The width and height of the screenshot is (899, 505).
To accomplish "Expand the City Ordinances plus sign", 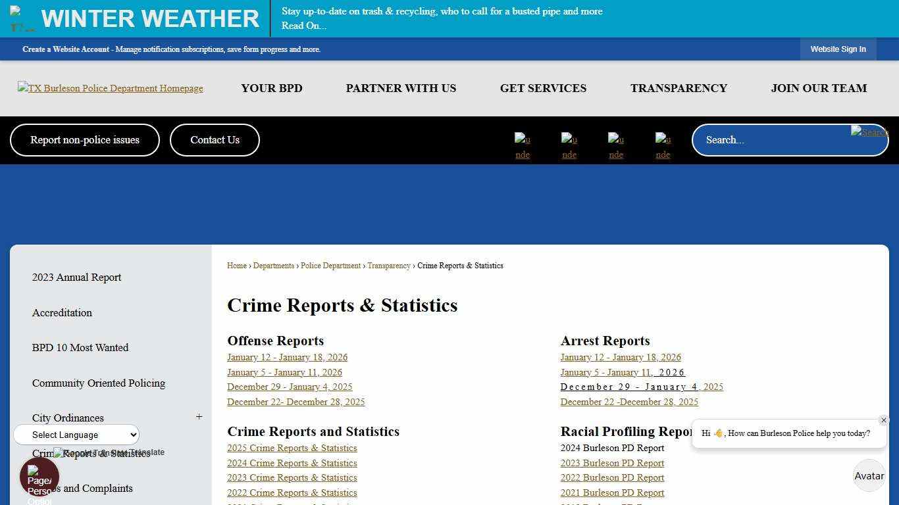I will point(199,416).
